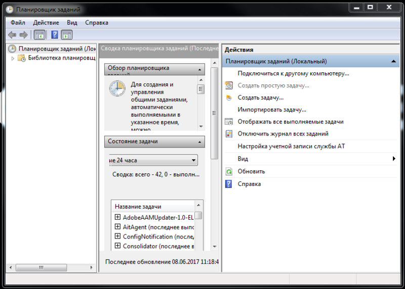
Task: Expand the AdobeAAMUpdater task entry
Action: click(x=117, y=217)
